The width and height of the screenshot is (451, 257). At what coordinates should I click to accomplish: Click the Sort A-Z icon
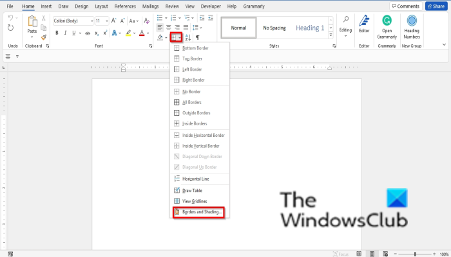coord(188,37)
